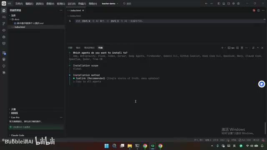Toggle the bottom panel layout icon
This screenshot has height=150, width=267.
(224, 4)
